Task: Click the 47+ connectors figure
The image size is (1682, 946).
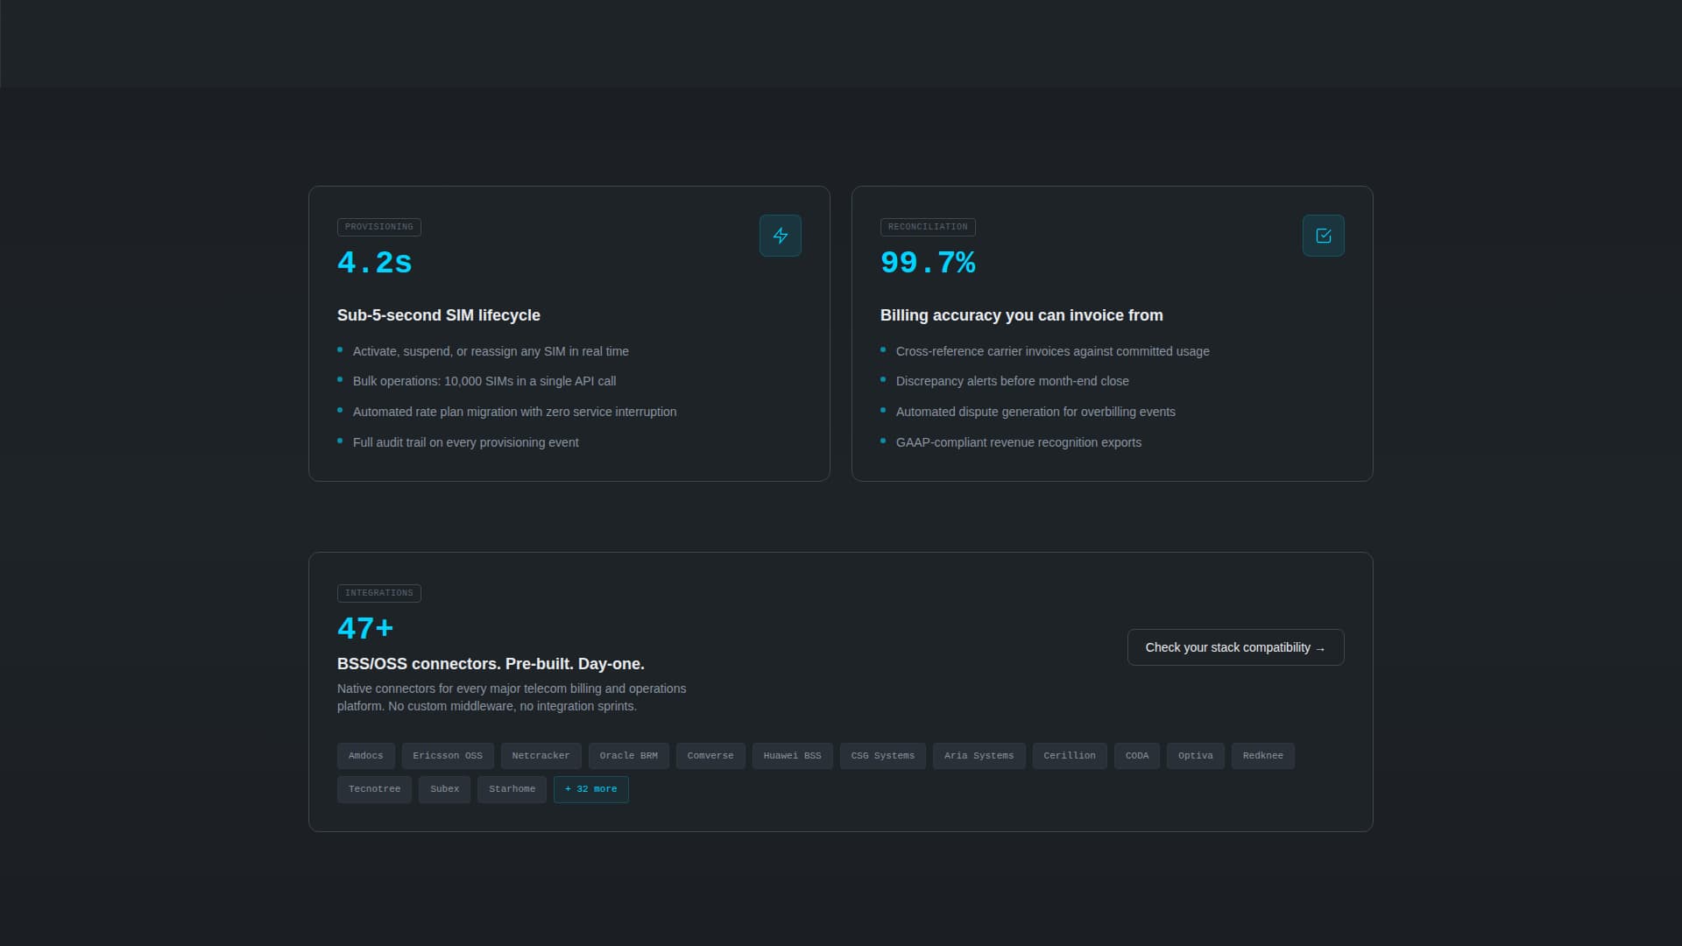Action: pyautogui.click(x=365, y=629)
